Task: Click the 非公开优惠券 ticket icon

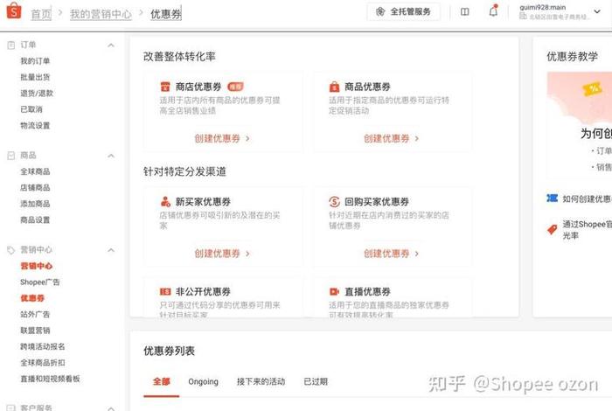Action: click(165, 291)
